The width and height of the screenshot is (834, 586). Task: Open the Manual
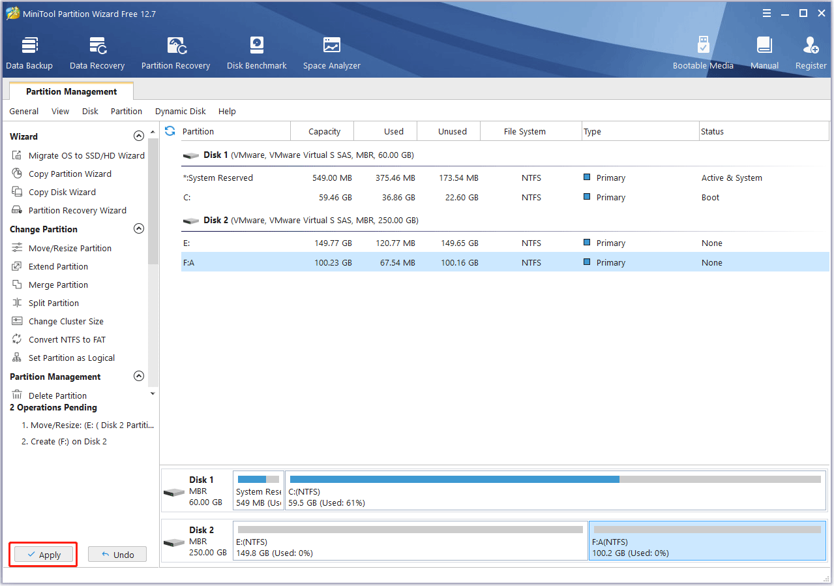(764, 52)
